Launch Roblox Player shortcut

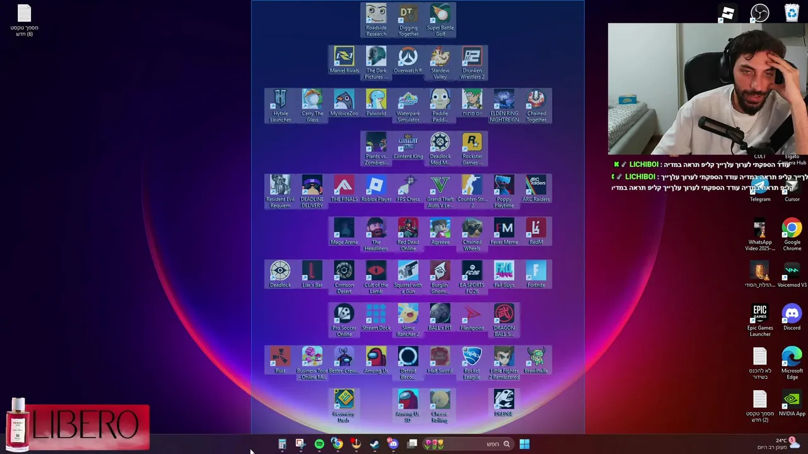376,189
